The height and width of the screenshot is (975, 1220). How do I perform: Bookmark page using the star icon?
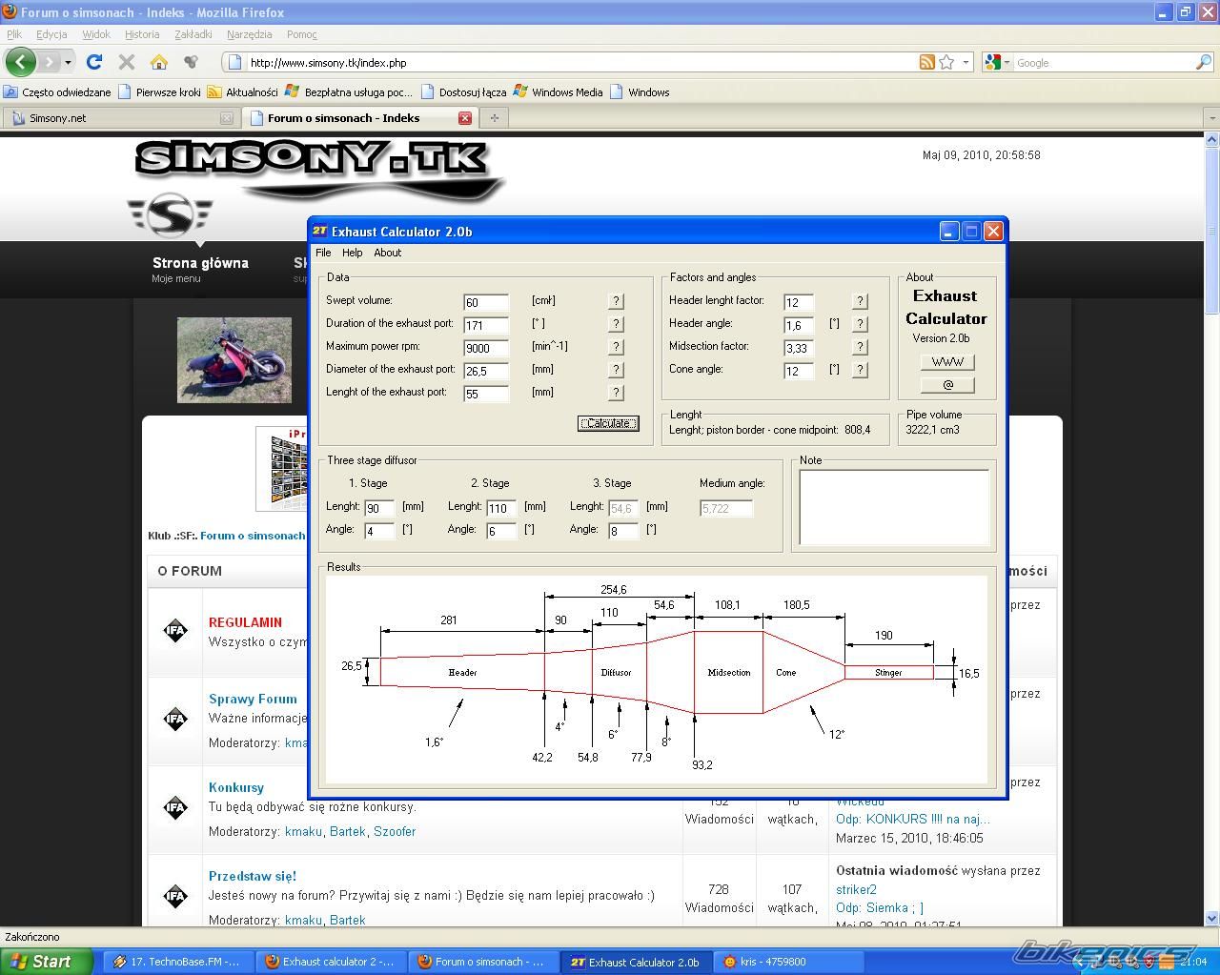coord(946,62)
